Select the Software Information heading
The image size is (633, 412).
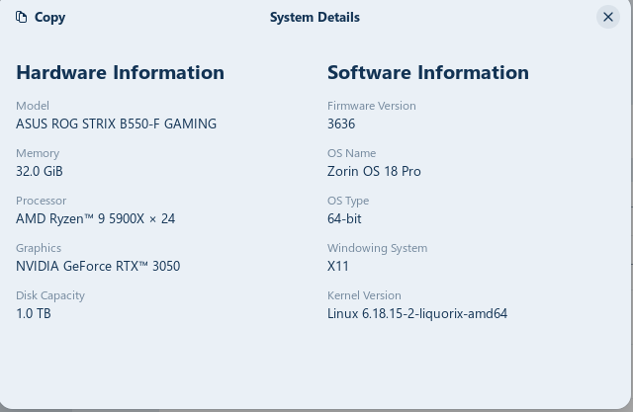pos(427,72)
